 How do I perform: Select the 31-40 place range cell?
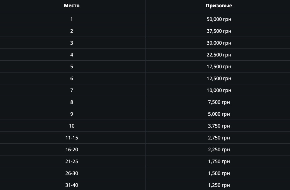72,185
